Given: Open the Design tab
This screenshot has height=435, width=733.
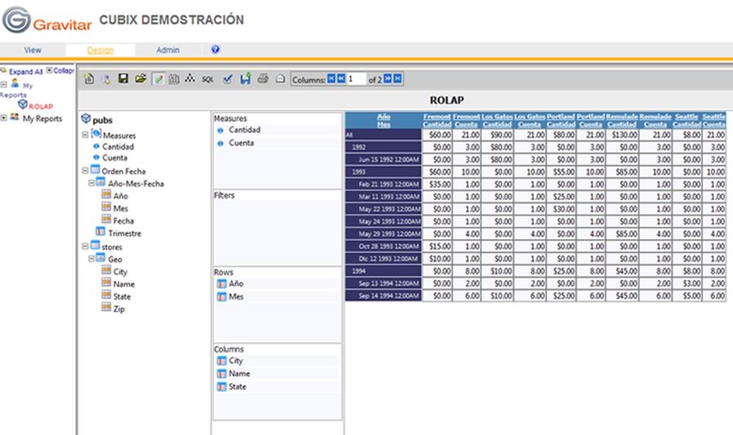Looking at the screenshot, I should pos(100,50).
